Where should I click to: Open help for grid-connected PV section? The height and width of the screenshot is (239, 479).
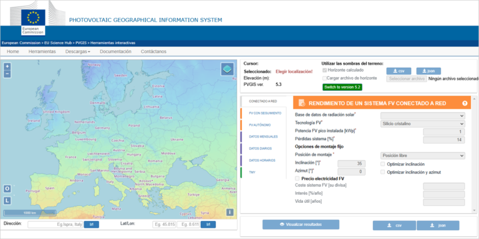click(465, 103)
